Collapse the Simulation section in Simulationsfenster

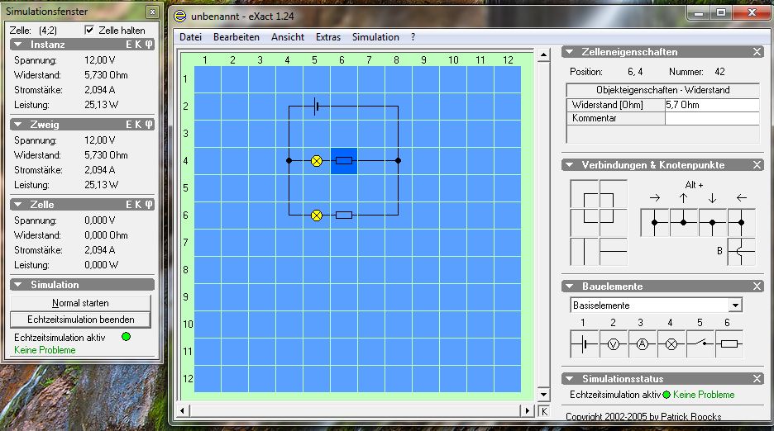pos(19,285)
